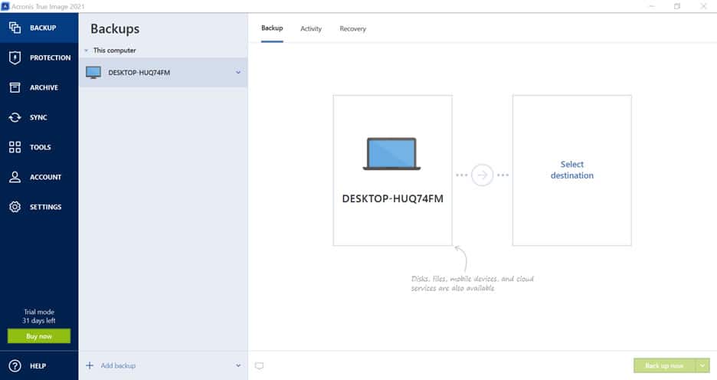Open the Account person icon
Viewport: 717px width, 380px height.
(15, 177)
